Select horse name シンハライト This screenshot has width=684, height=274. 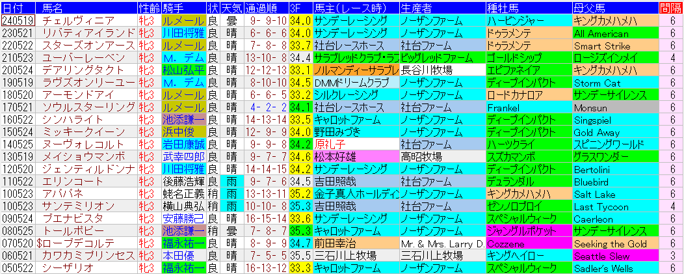[x=72, y=120]
